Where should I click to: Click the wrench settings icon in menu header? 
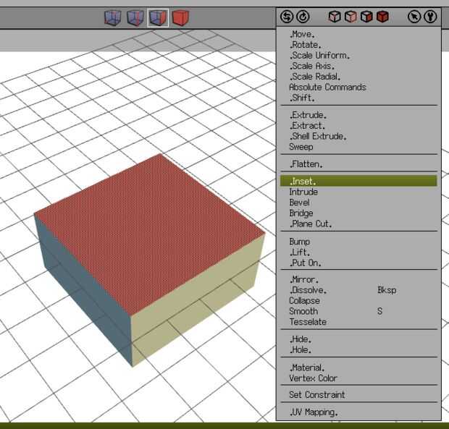coord(430,17)
